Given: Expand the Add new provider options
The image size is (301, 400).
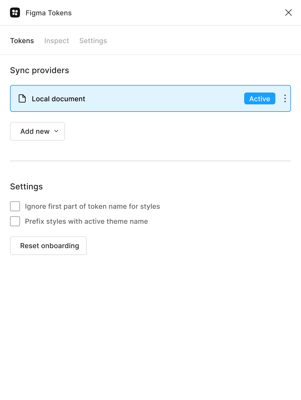Looking at the screenshot, I should point(37,131).
